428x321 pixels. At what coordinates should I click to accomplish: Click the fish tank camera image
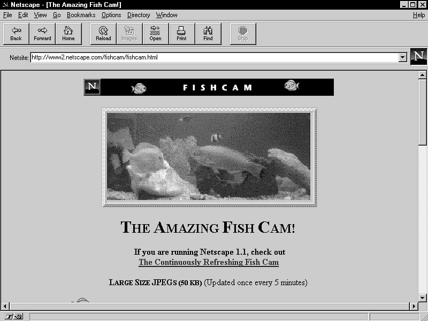point(209,156)
